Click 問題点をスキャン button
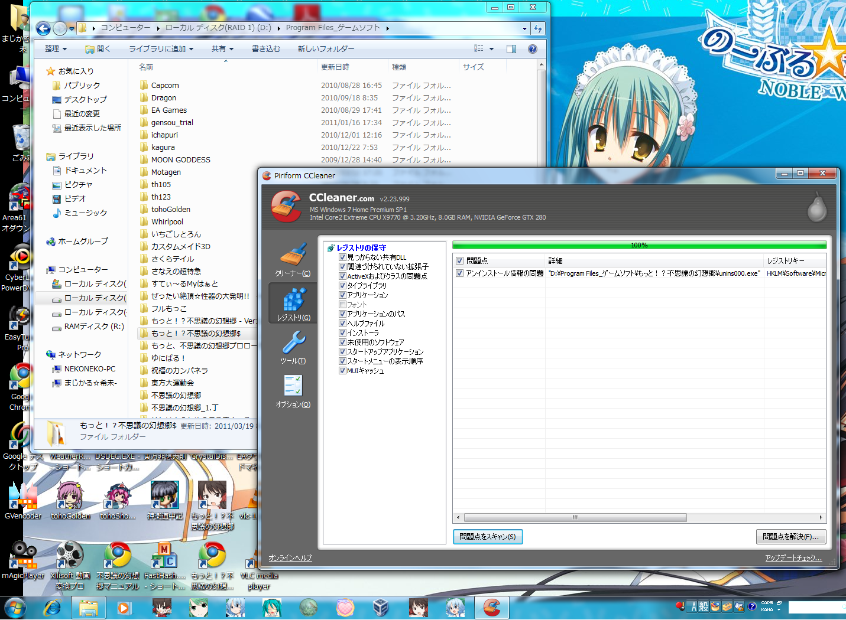The image size is (846, 620). coord(488,537)
